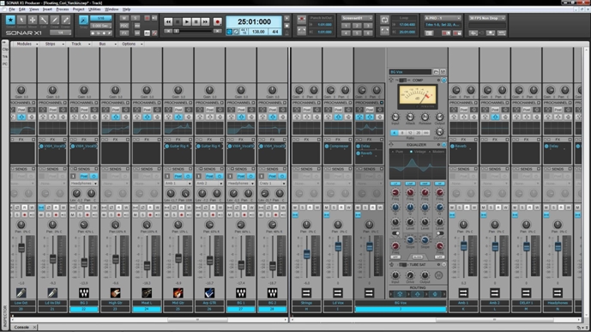The width and height of the screenshot is (591, 332).
Task: Toggle the Punch In/Out record icon
Action: [x=301, y=20]
